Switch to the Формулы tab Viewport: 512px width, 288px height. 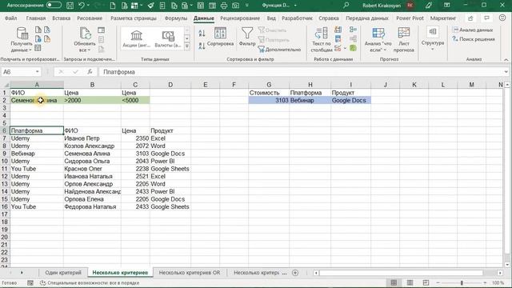tap(176, 18)
